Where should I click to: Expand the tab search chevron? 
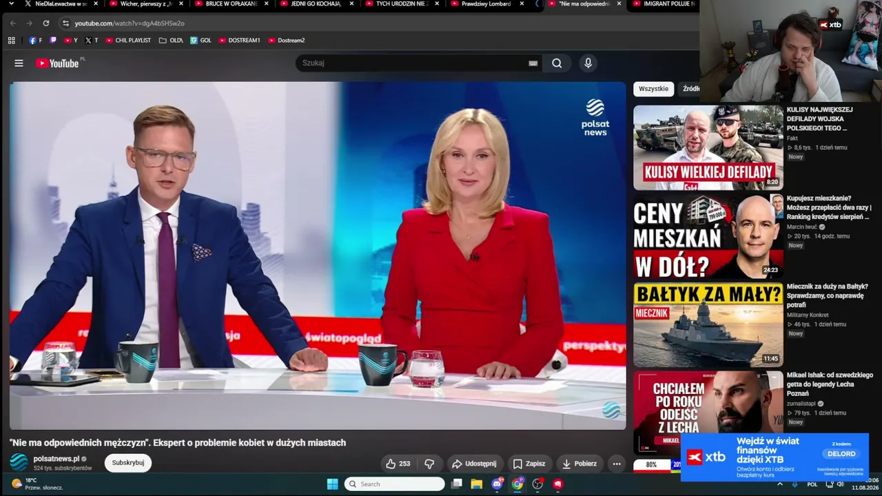(x=10, y=4)
